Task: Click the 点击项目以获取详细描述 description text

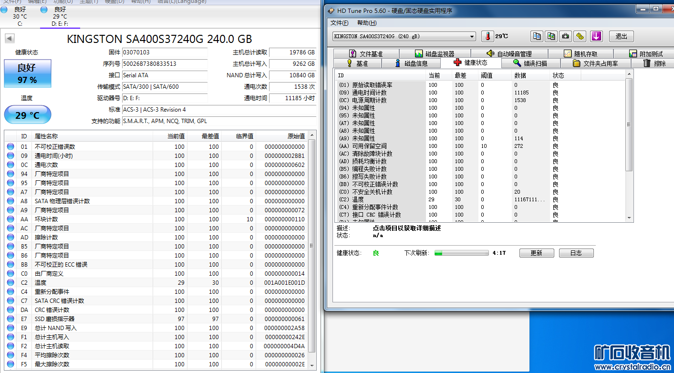Action: 407,228
